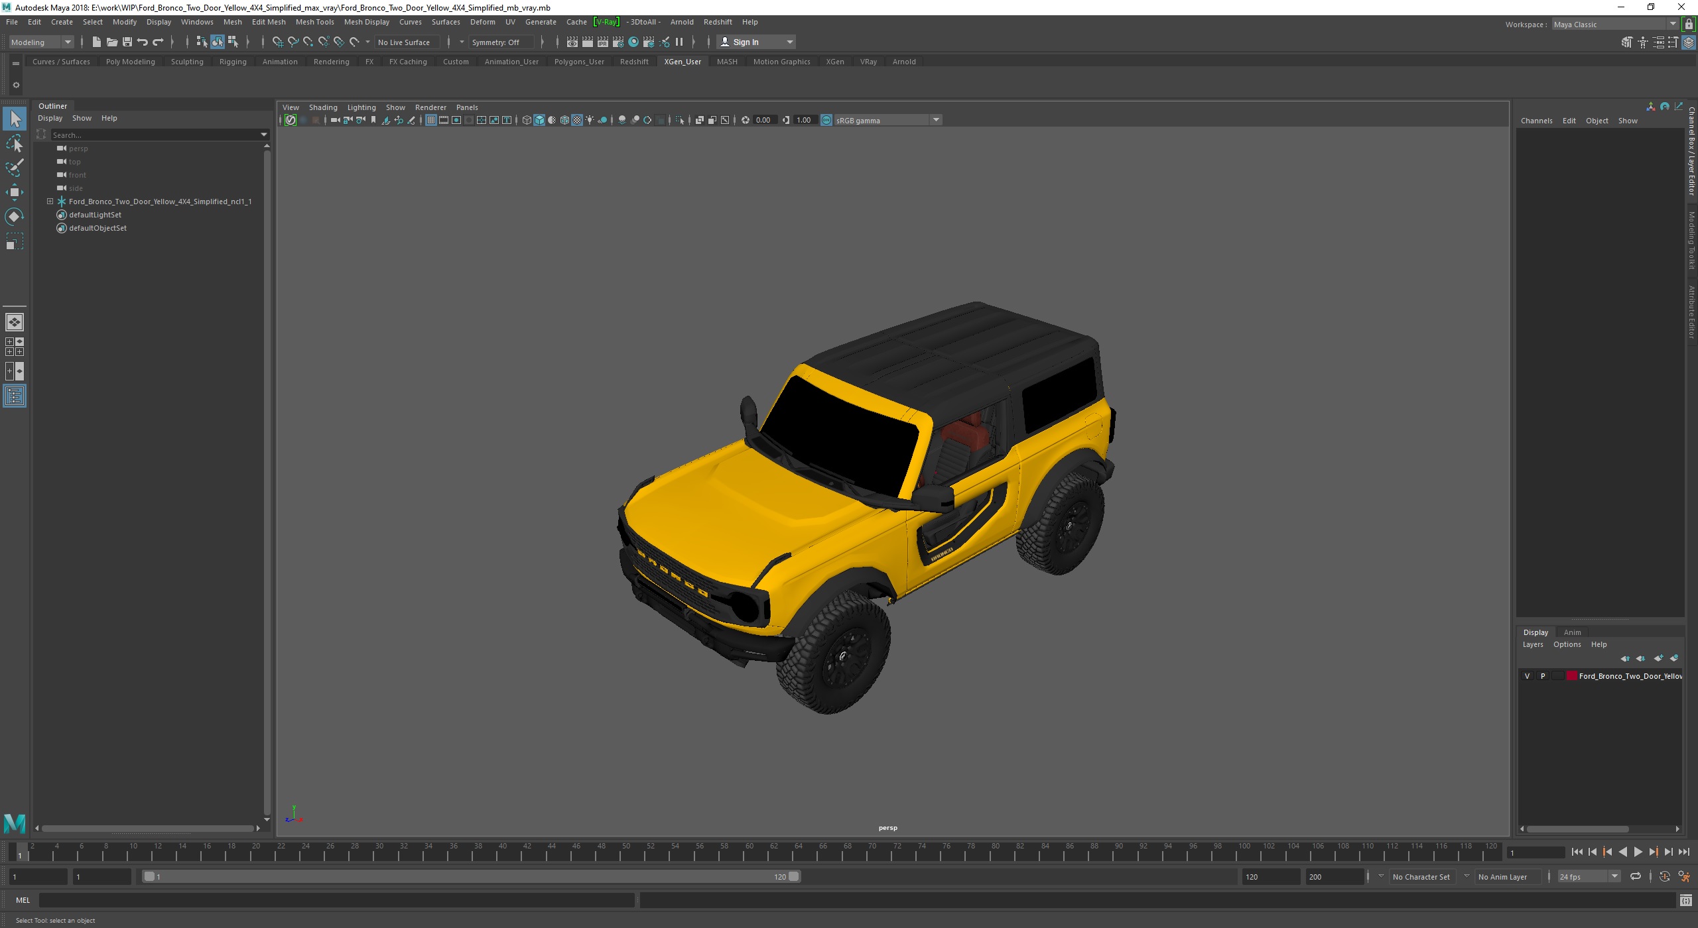The image size is (1698, 928).
Task: Switch to the Poly Modeling shelf tab
Action: point(130,62)
